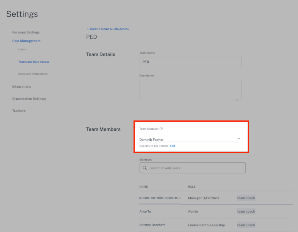Expand the description textarea resize handle
Screen dimensions: 298x232
point(237,100)
